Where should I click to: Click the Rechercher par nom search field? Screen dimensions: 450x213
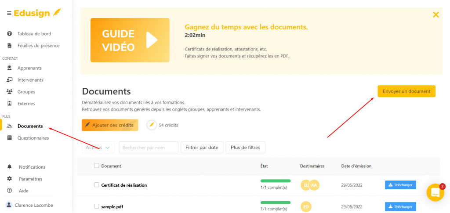149,148
